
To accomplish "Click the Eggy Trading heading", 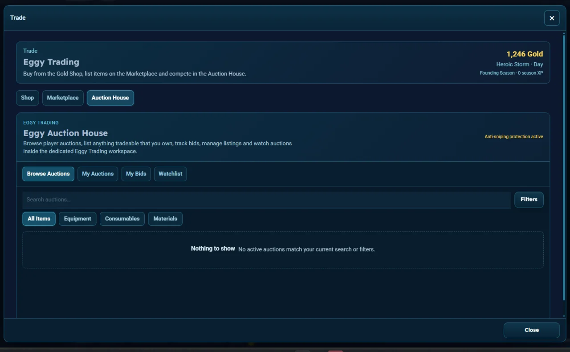I will click(x=51, y=62).
